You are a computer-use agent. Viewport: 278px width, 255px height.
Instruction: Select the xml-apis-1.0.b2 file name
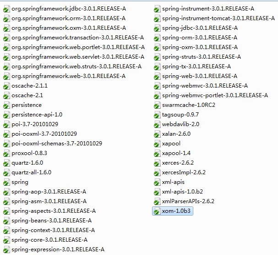coord(182,192)
